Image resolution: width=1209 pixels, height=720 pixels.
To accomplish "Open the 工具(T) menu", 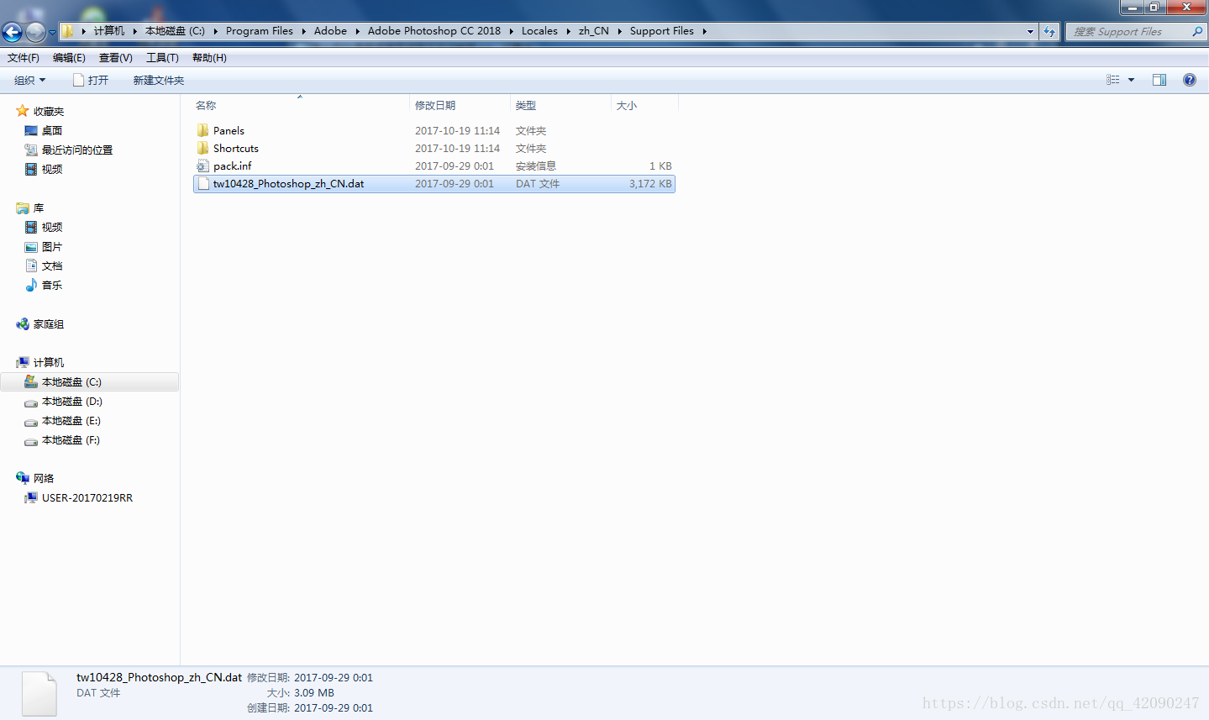I will pyautogui.click(x=162, y=58).
